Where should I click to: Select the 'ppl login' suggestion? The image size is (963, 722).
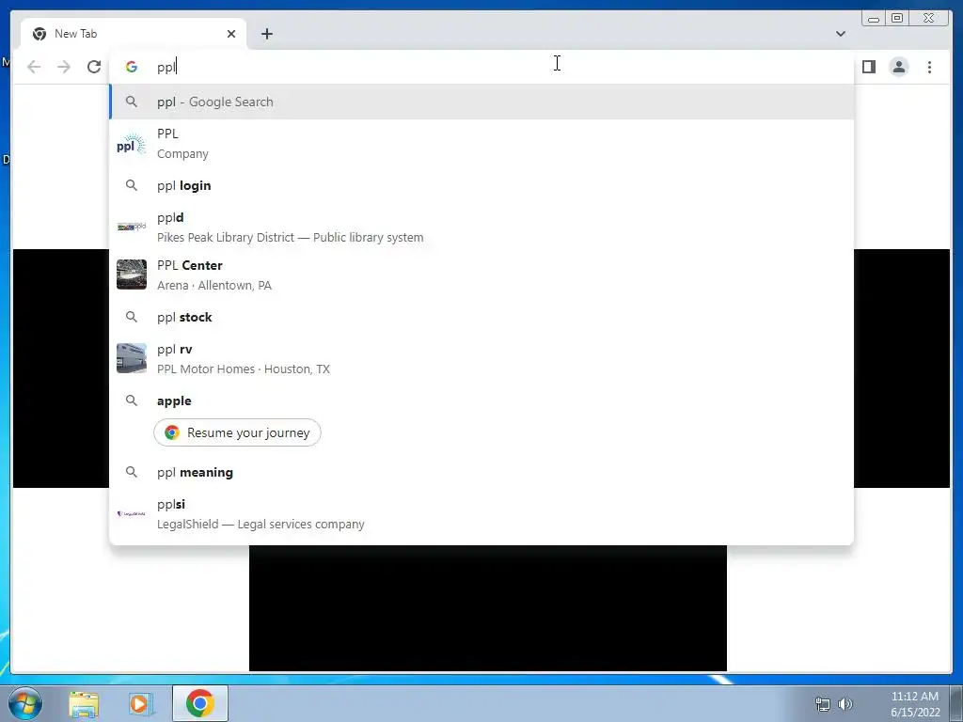point(481,185)
